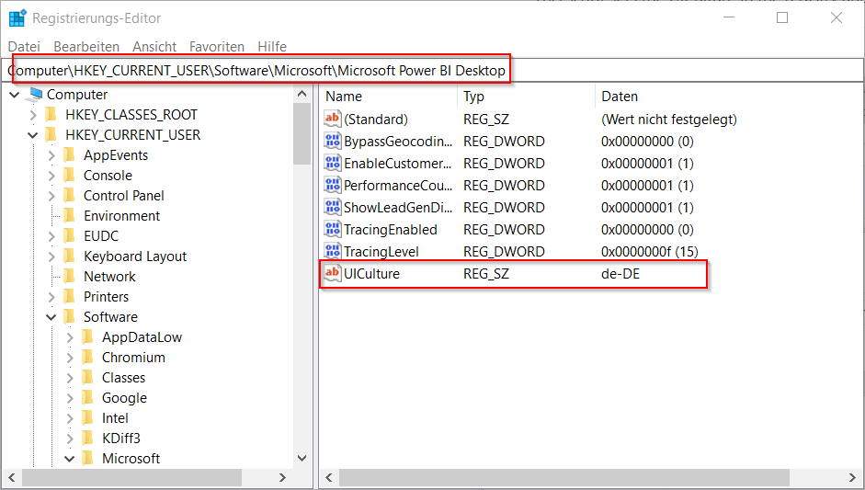Click the Software folder icon
The height and width of the screenshot is (490, 865).
[70, 317]
